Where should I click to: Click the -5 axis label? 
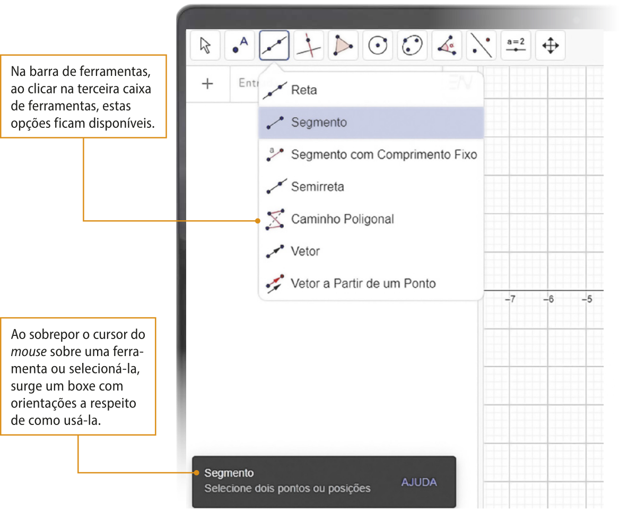587,299
